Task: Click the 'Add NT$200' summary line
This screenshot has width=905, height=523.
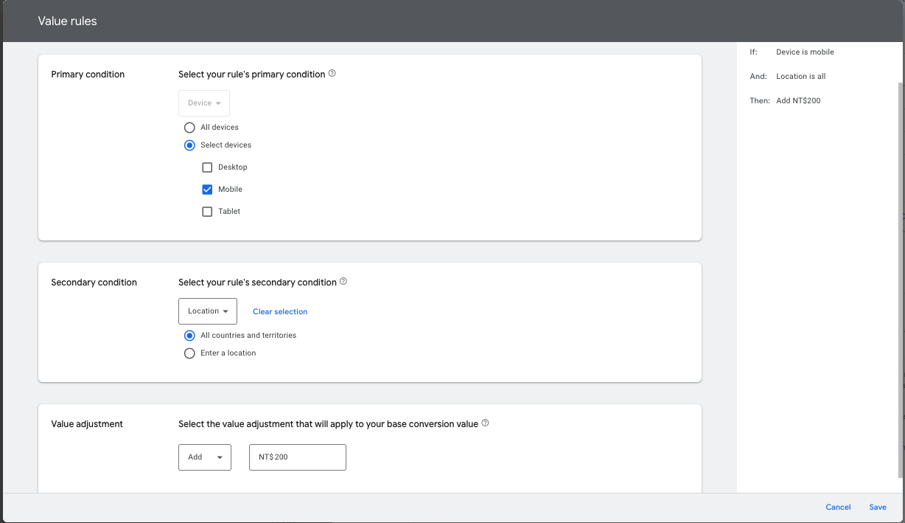Action: [x=798, y=101]
